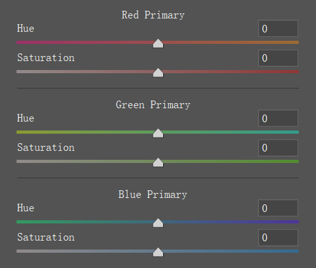The image size is (316, 268).
Task: Click the Blue Primary Saturation slider handle
Action: (158, 252)
